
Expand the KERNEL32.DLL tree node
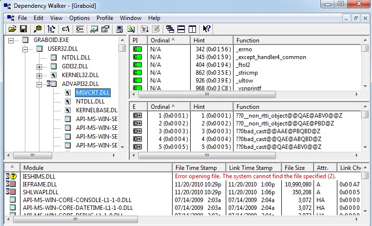point(39,75)
